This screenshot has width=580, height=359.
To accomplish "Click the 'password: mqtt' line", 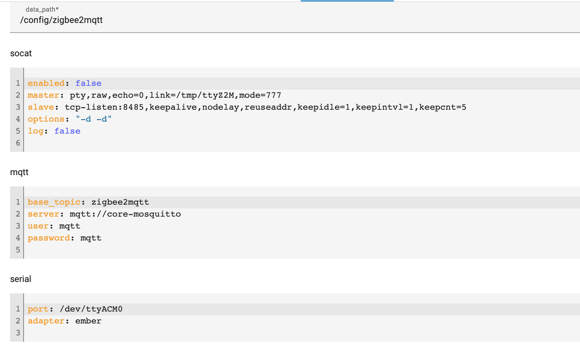I will (x=302, y=238).
